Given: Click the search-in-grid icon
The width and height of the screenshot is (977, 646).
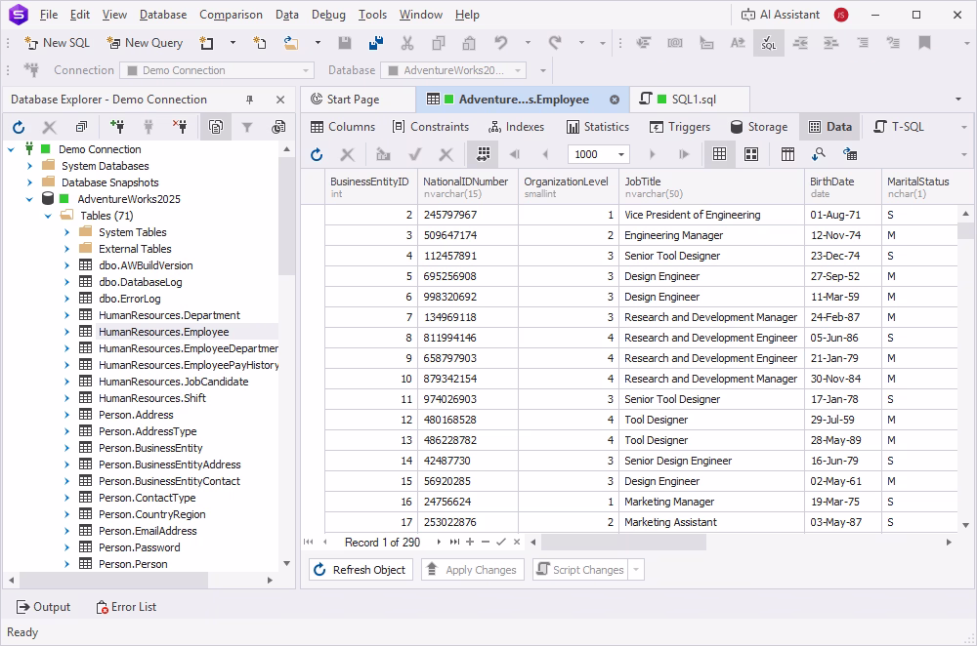Looking at the screenshot, I should point(819,154).
